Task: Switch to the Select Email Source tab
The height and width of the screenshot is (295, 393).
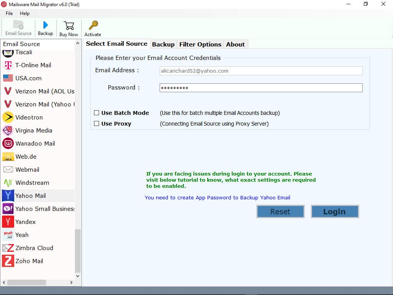Action: click(x=117, y=44)
